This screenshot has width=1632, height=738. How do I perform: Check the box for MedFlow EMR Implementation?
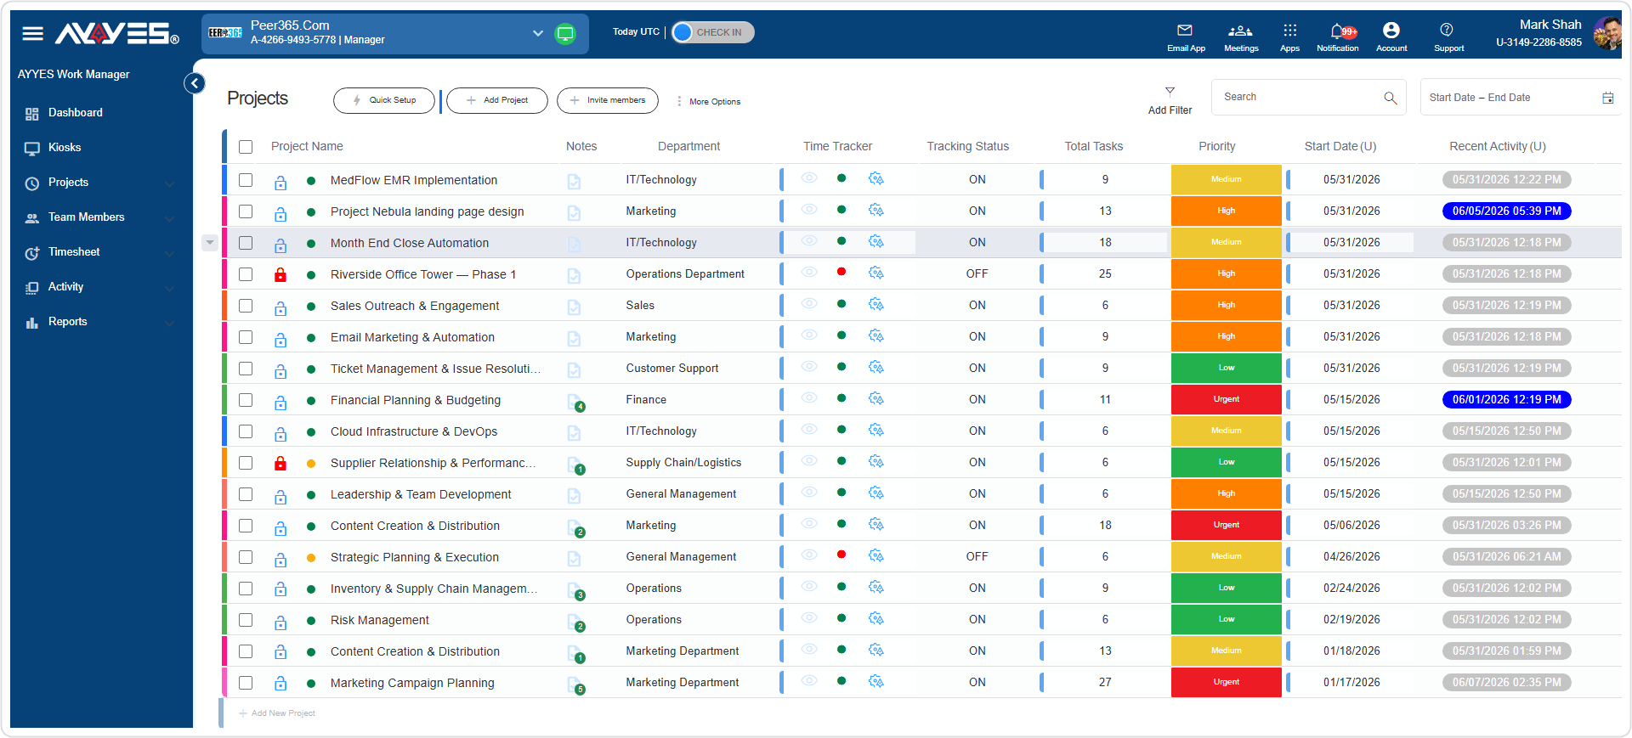[246, 180]
